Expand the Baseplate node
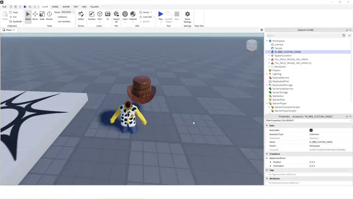This screenshot has width=353, height=199. point(269,67)
